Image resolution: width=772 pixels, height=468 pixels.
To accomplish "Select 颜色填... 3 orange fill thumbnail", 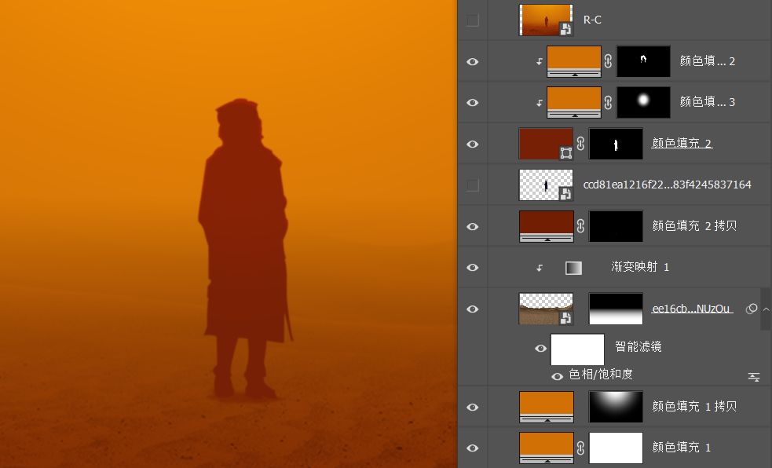I will pyautogui.click(x=573, y=102).
